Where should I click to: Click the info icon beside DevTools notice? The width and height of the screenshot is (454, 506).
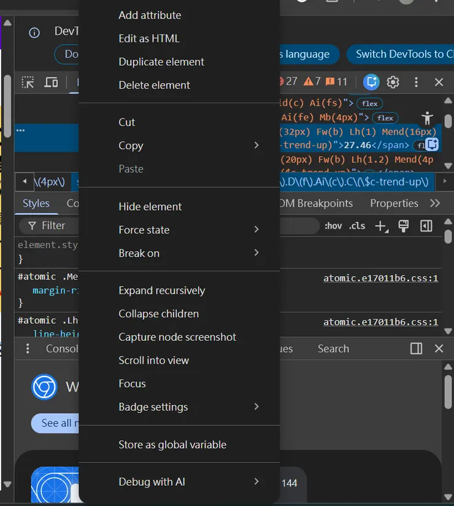tap(34, 33)
